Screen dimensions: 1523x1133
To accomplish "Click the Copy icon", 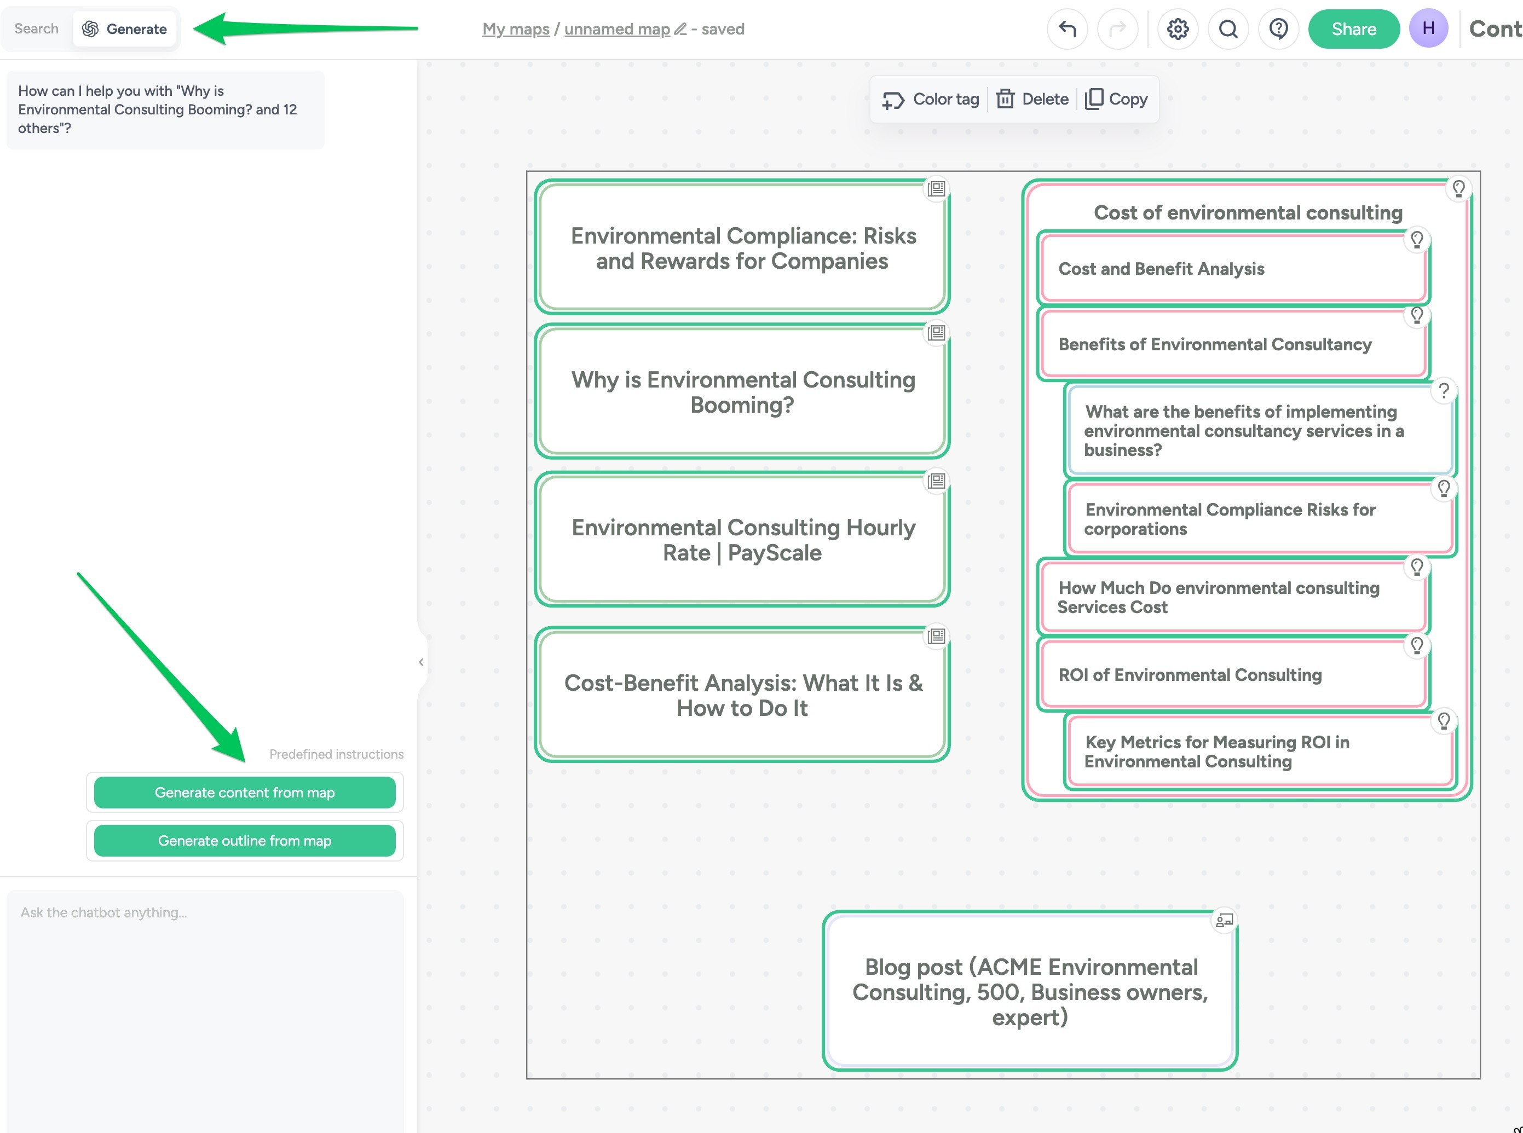I will click(1094, 100).
